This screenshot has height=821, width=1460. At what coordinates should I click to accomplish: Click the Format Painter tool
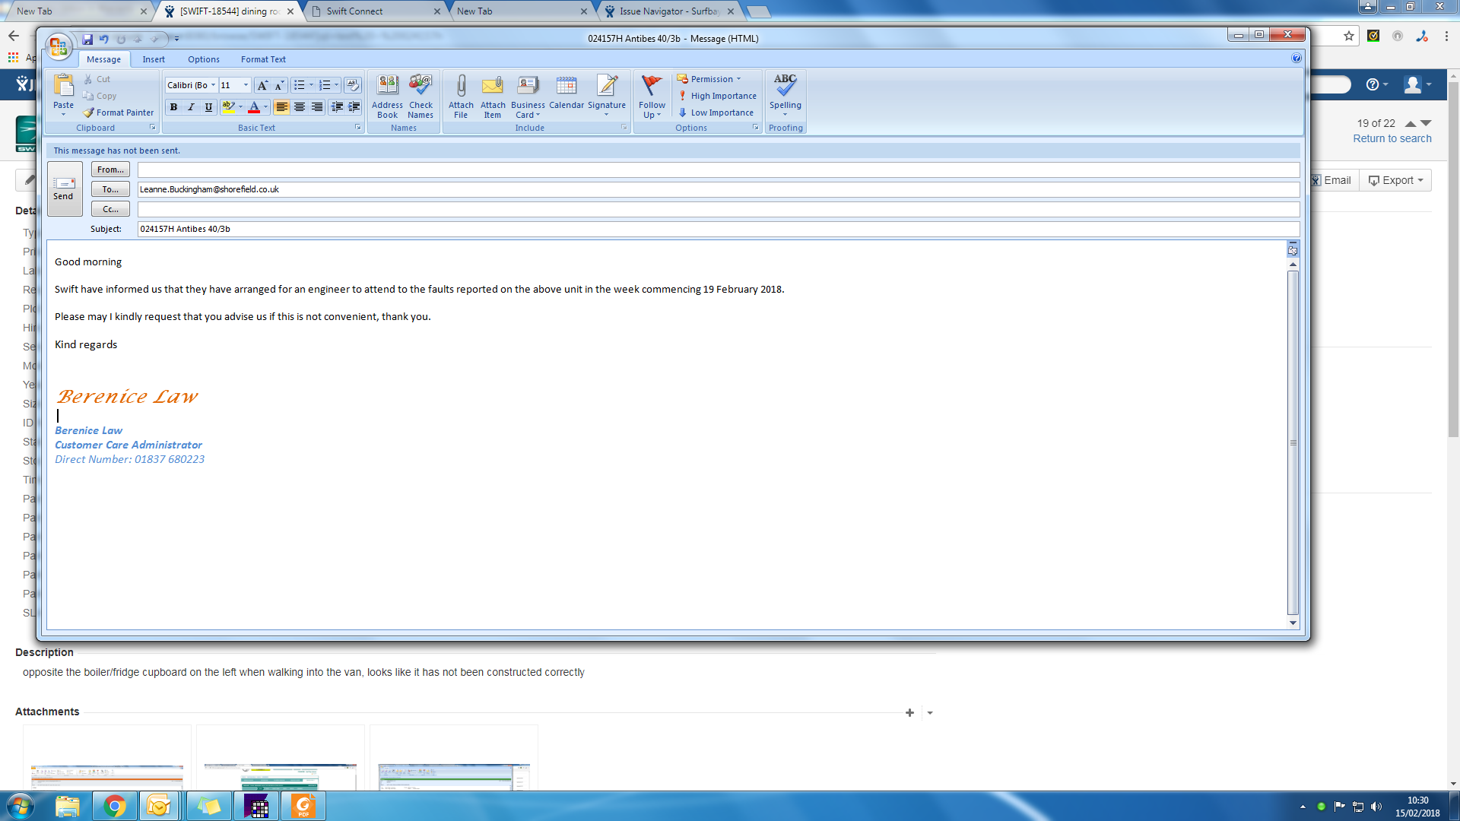point(119,113)
